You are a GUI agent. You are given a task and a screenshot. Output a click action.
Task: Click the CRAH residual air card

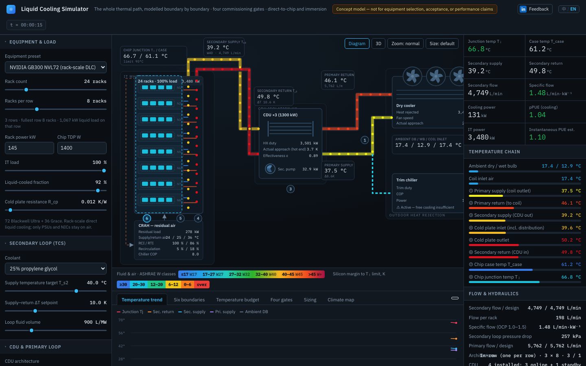click(168, 240)
